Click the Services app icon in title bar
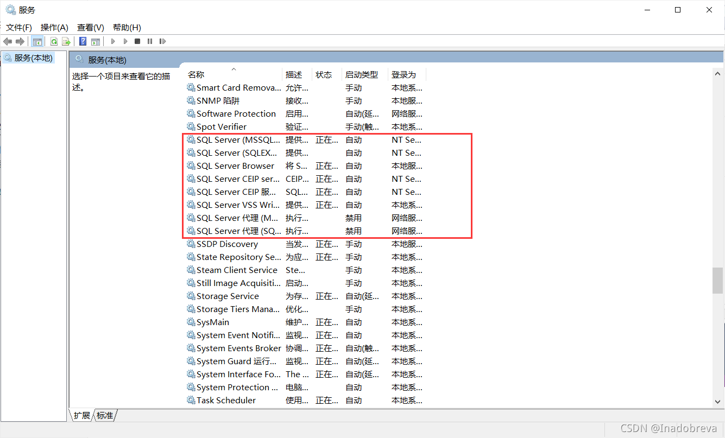 click(x=10, y=10)
